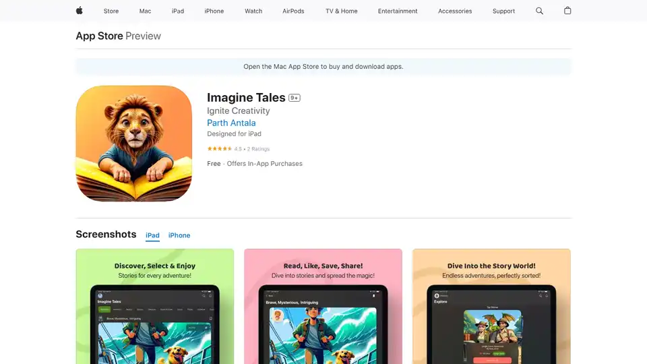The image size is (647, 364).
Task: Open the search magnifier icon
Action: pos(539,11)
